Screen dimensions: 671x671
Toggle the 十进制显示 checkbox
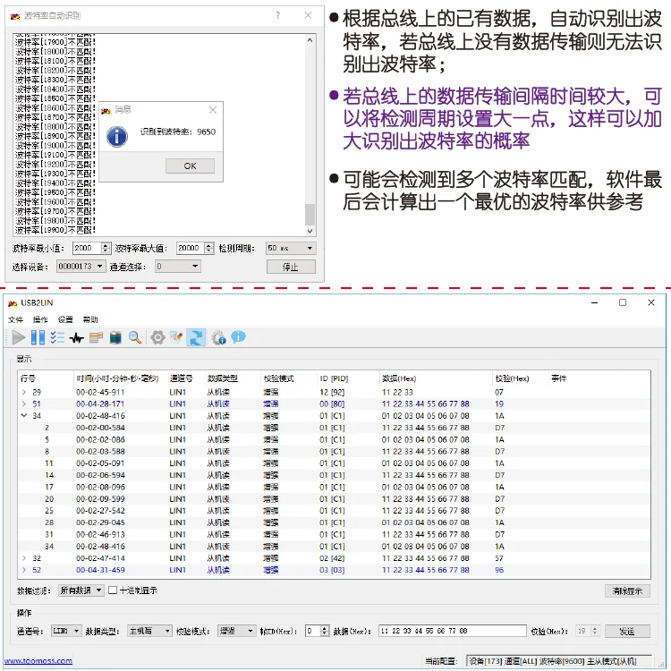[x=113, y=590]
